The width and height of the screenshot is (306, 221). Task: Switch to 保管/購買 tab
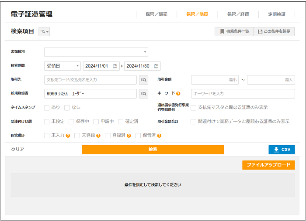pos(197,14)
